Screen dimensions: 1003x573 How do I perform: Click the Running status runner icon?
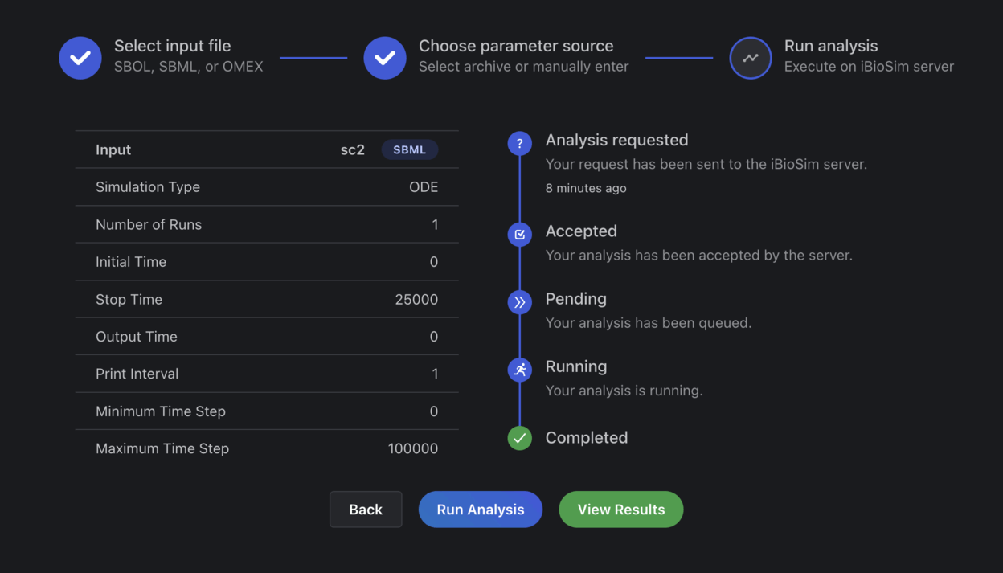tap(520, 370)
